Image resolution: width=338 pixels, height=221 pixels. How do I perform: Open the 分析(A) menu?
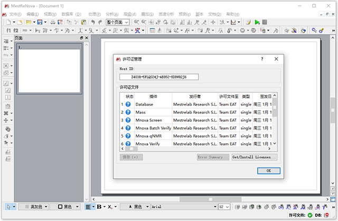(112, 14)
